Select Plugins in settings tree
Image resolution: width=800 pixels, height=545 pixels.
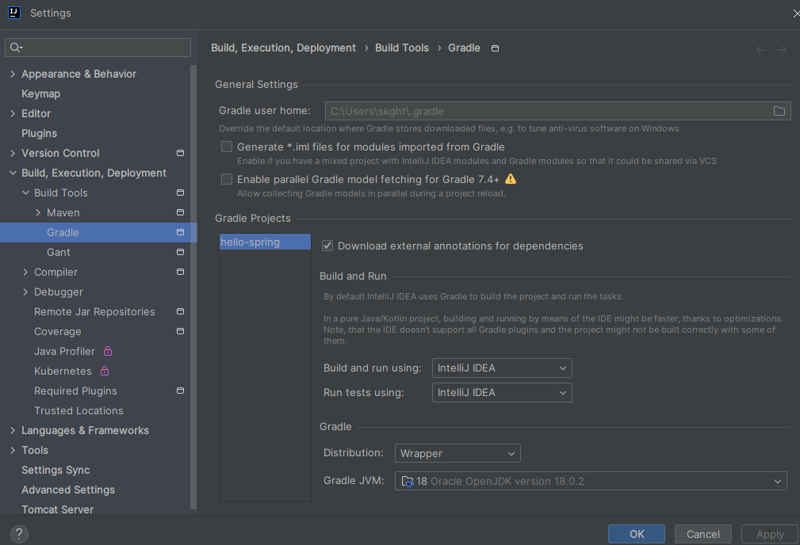pyautogui.click(x=40, y=134)
